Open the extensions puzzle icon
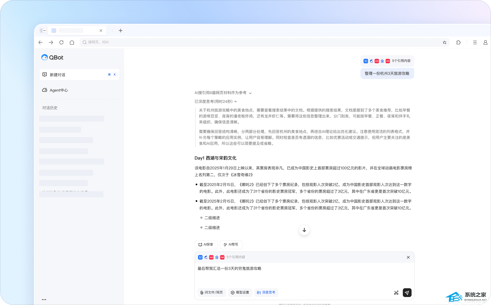This screenshot has width=491, height=305. [458, 42]
